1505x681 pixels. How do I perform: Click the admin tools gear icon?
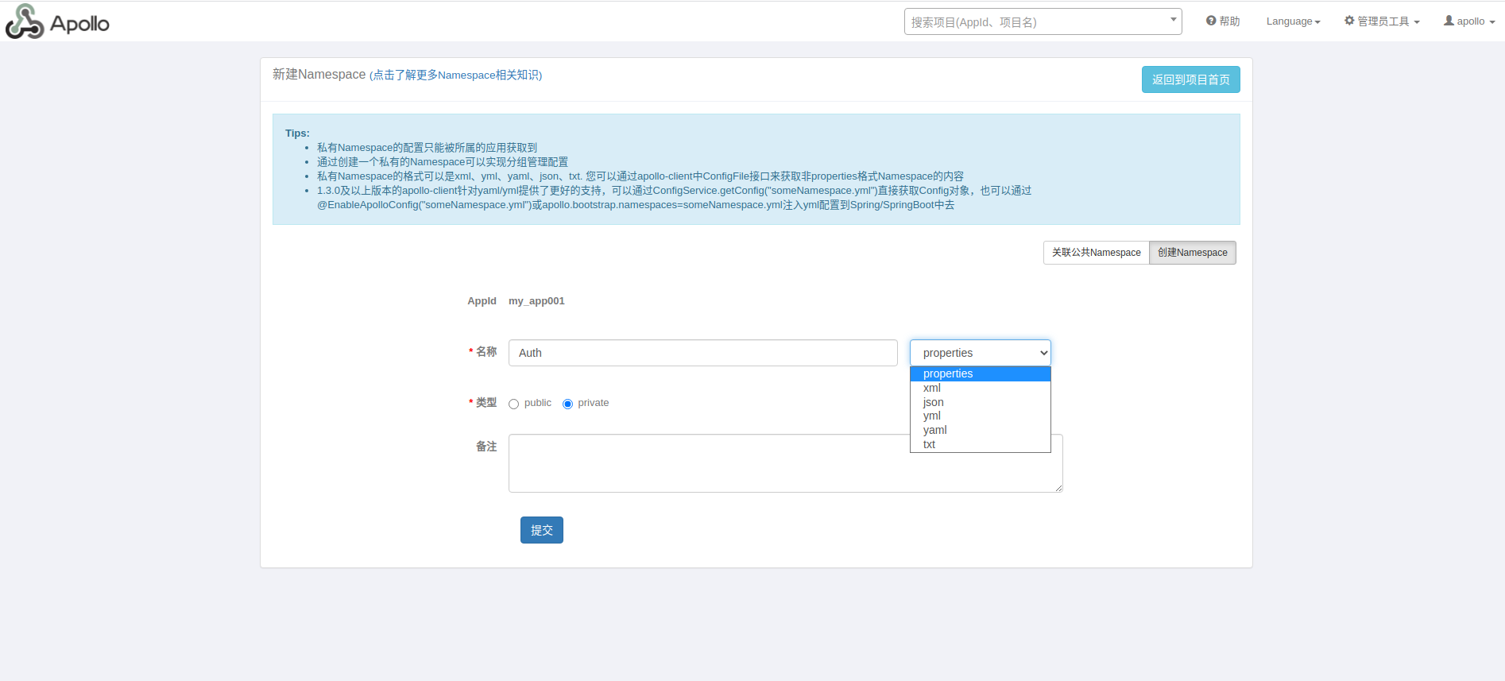pos(1349,21)
